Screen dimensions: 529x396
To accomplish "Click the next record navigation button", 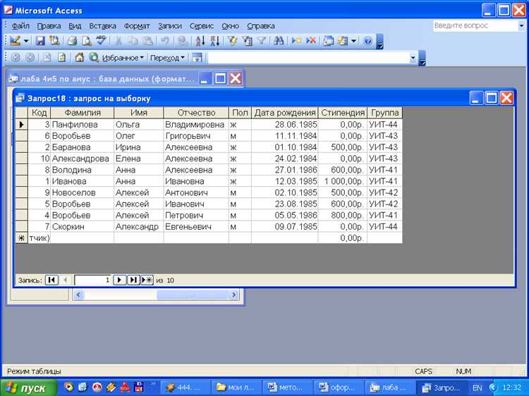I will coord(120,280).
